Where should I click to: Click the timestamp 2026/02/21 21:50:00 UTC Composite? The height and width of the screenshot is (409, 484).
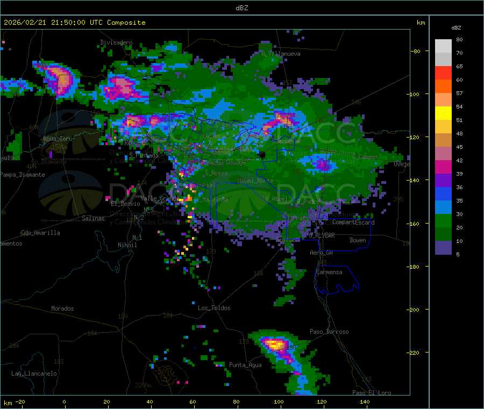(x=74, y=23)
